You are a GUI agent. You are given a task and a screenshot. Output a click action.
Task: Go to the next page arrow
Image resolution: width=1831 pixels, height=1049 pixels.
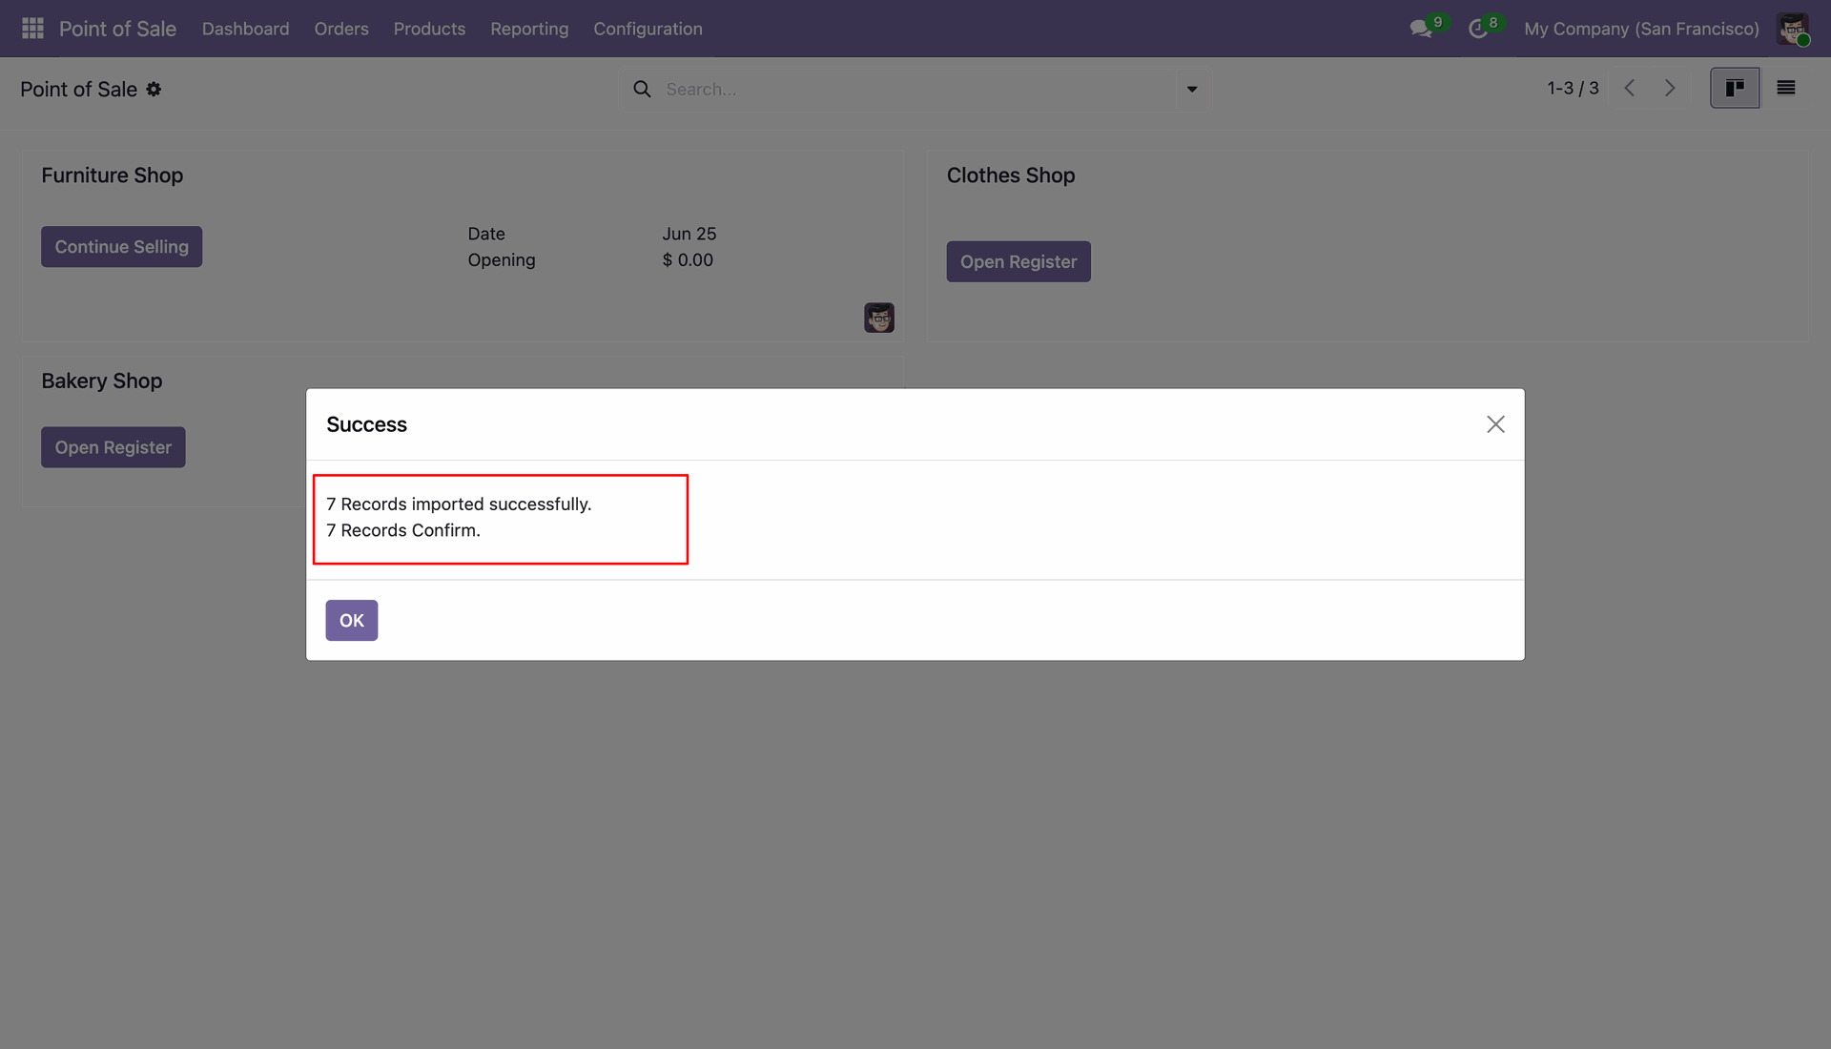click(1670, 88)
